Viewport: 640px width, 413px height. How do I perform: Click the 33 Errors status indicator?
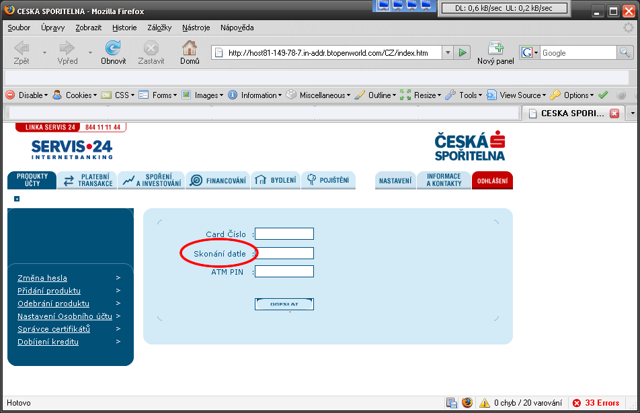[x=596, y=403]
